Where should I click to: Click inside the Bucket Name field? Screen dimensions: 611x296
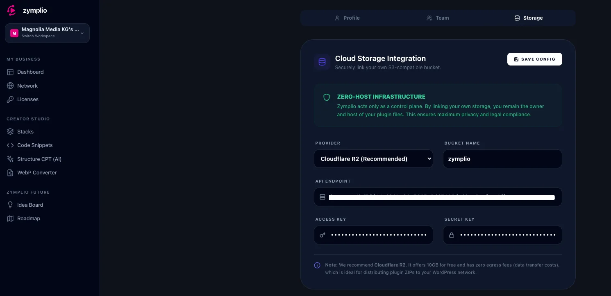502,159
